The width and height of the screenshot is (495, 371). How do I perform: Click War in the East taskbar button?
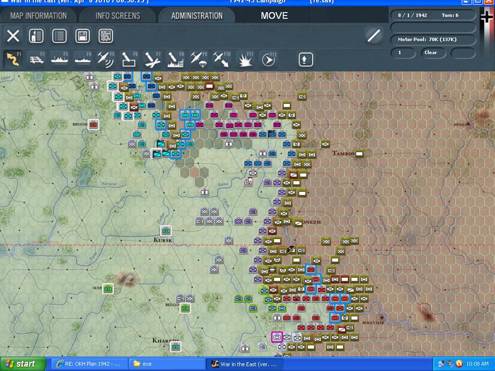pyautogui.click(x=244, y=364)
